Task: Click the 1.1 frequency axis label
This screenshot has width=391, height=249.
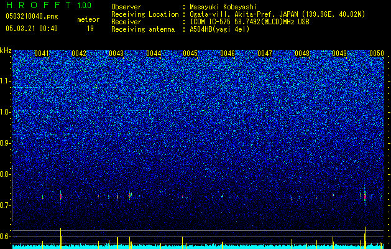Action: [6, 81]
